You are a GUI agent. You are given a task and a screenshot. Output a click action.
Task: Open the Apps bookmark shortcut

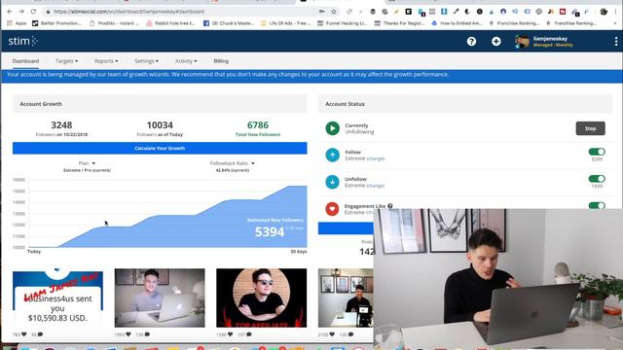(17, 23)
